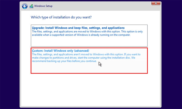This screenshot has height=109, width=182.
Task: Choose Upgrade: Install Windows and keep files
Action: point(89,36)
